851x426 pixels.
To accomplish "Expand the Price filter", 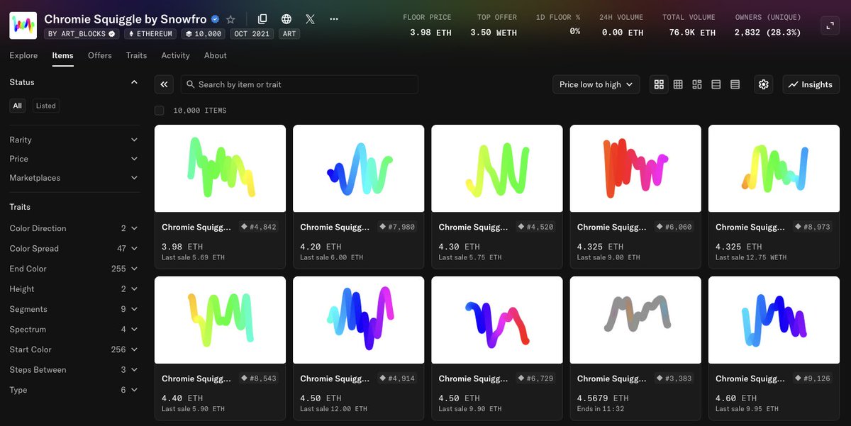I will point(74,159).
